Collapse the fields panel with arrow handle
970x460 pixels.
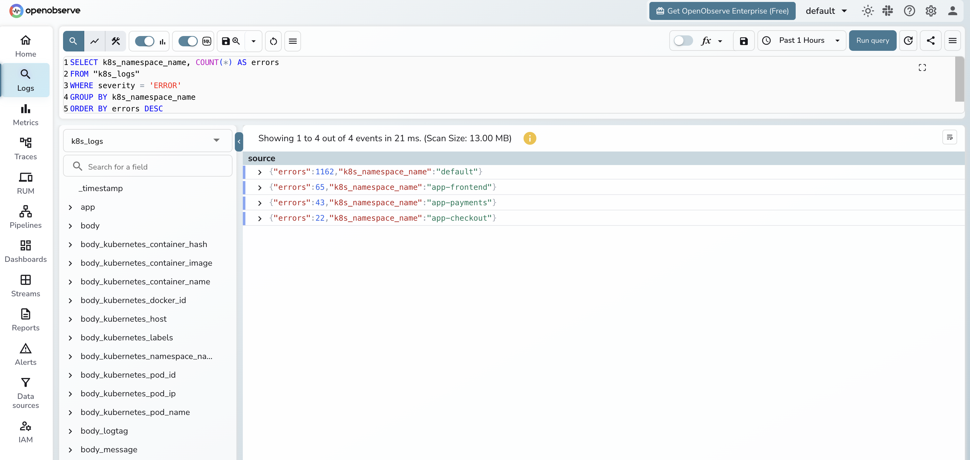(239, 142)
